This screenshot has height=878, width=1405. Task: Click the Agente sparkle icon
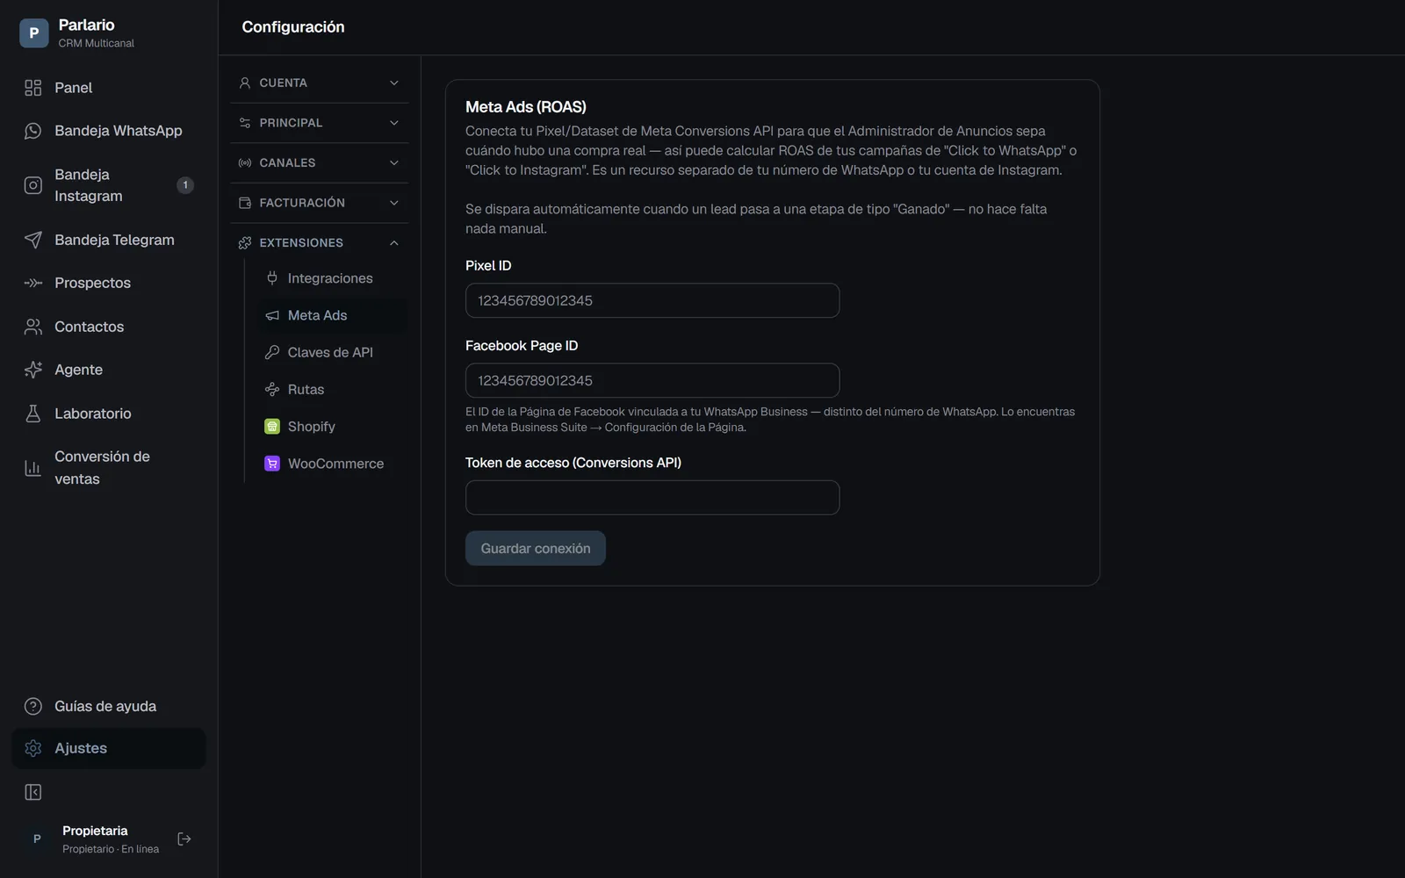[x=33, y=370]
